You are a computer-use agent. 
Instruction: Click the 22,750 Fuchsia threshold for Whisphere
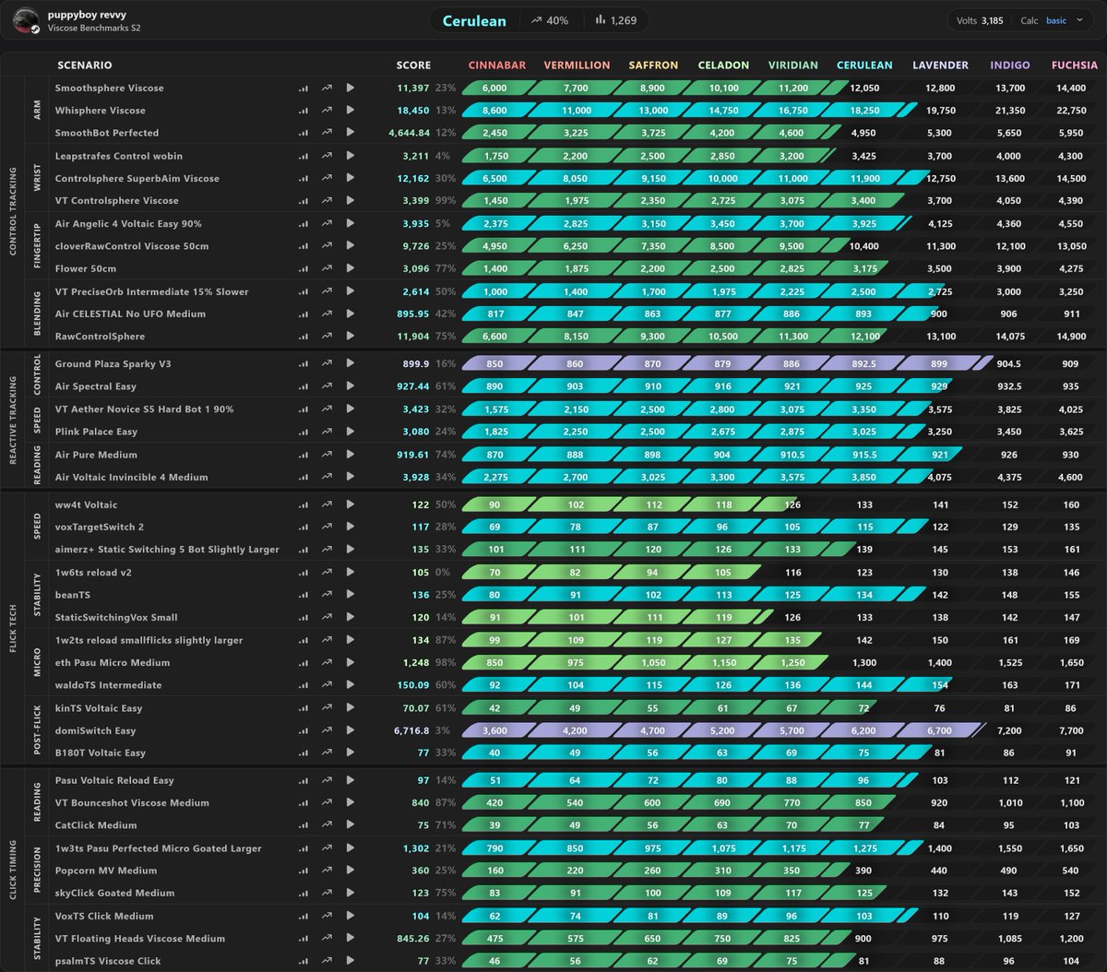pos(1071,111)
